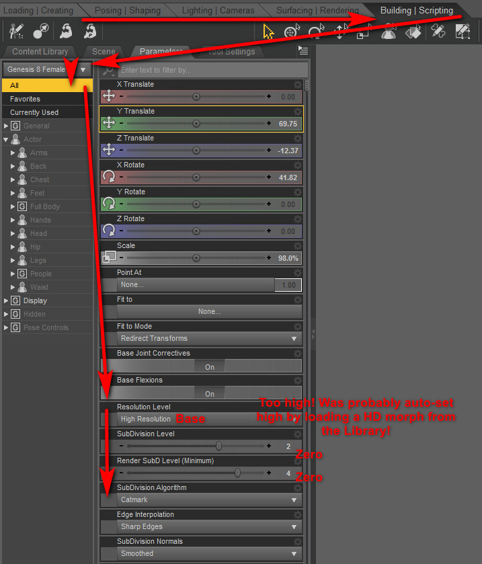This screenshot has width=482, height=564.
Task: Open the SubDivision Level settings gear
Action: coord(297,434)
